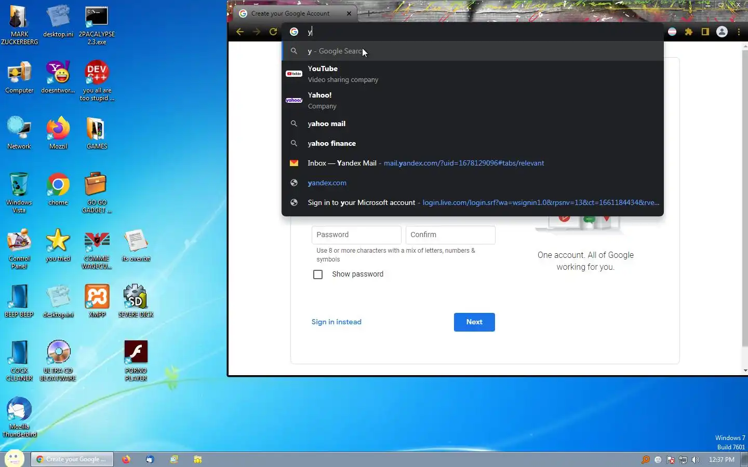Screen dimensions: 748x467
Task: Select the BEEP BEEP desktop icon
Action: [x=19, y=302]
